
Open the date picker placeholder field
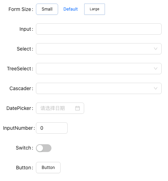click(60, 108)
